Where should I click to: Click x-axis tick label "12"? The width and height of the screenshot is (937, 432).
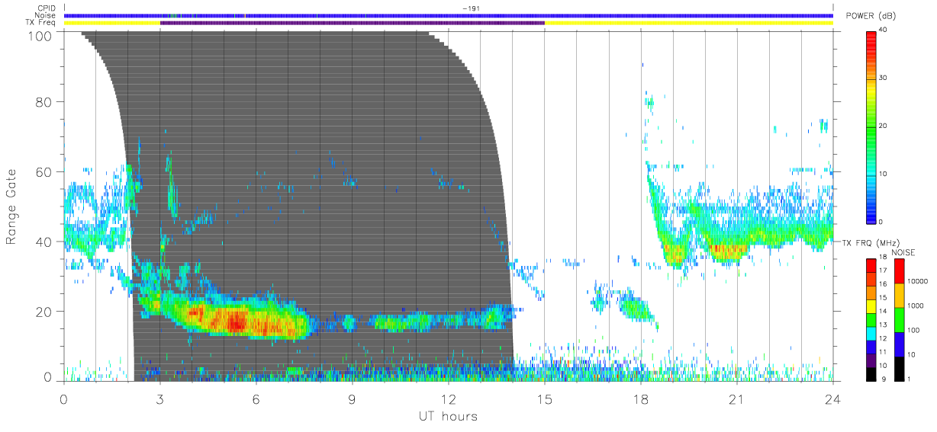449,398
